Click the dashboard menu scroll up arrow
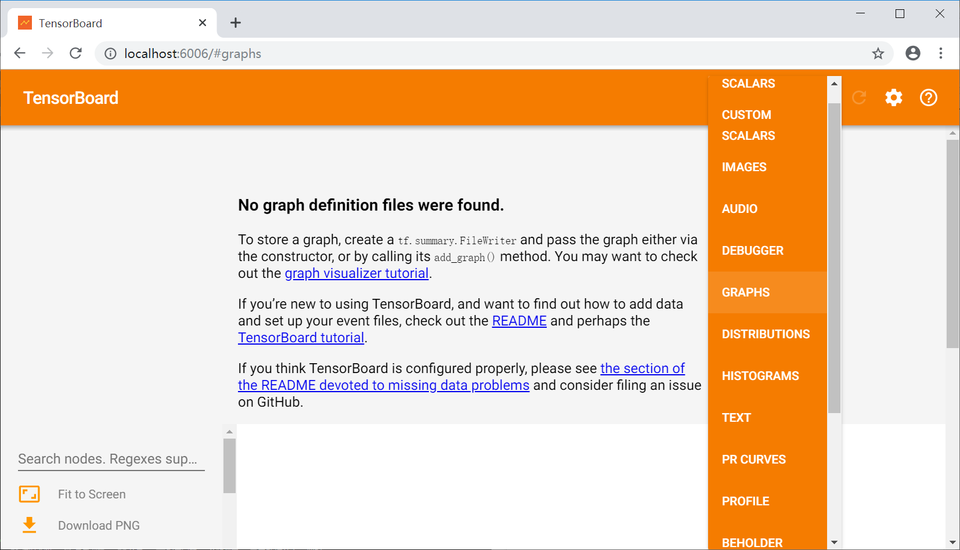 [834, 84]
